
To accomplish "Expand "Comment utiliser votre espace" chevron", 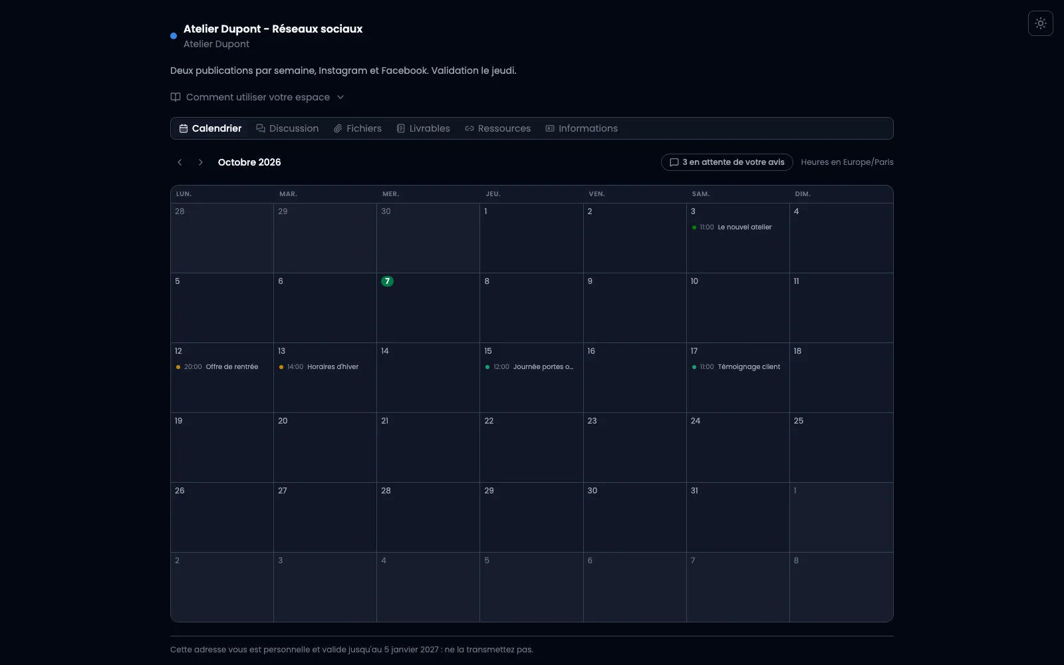I will point(340,97).
